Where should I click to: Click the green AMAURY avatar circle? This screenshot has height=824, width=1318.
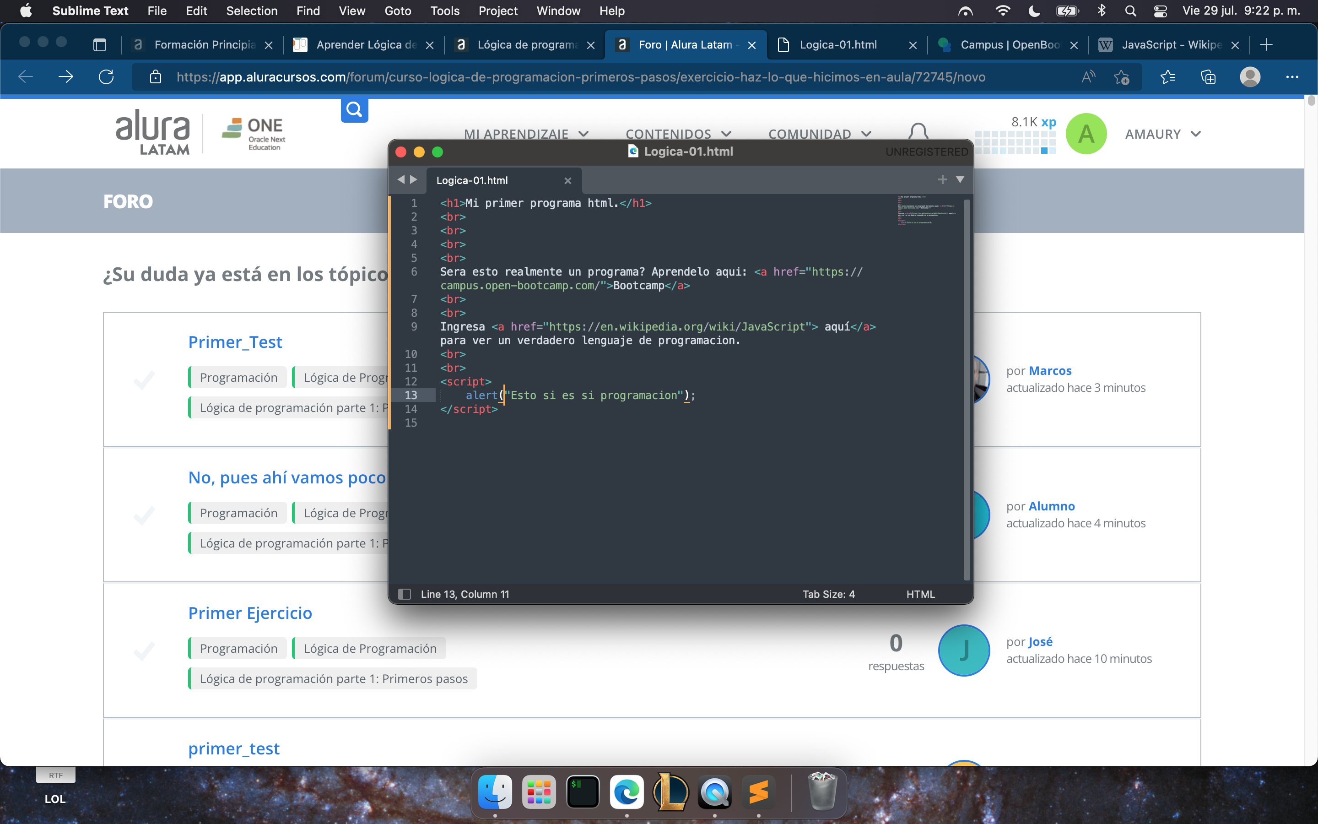pyautogui.click(x=1086, y=134)
